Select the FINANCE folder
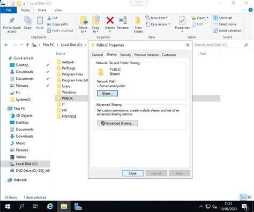The image size is (254, 212). [x=69, y=116]
